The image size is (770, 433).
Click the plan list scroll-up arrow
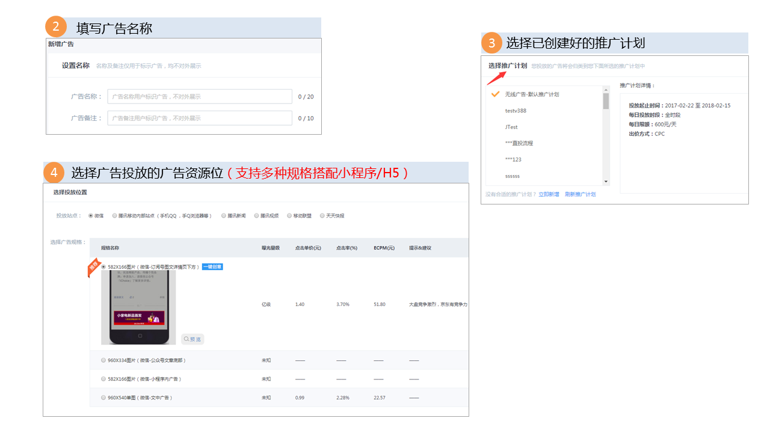click(x=606, y=90)
